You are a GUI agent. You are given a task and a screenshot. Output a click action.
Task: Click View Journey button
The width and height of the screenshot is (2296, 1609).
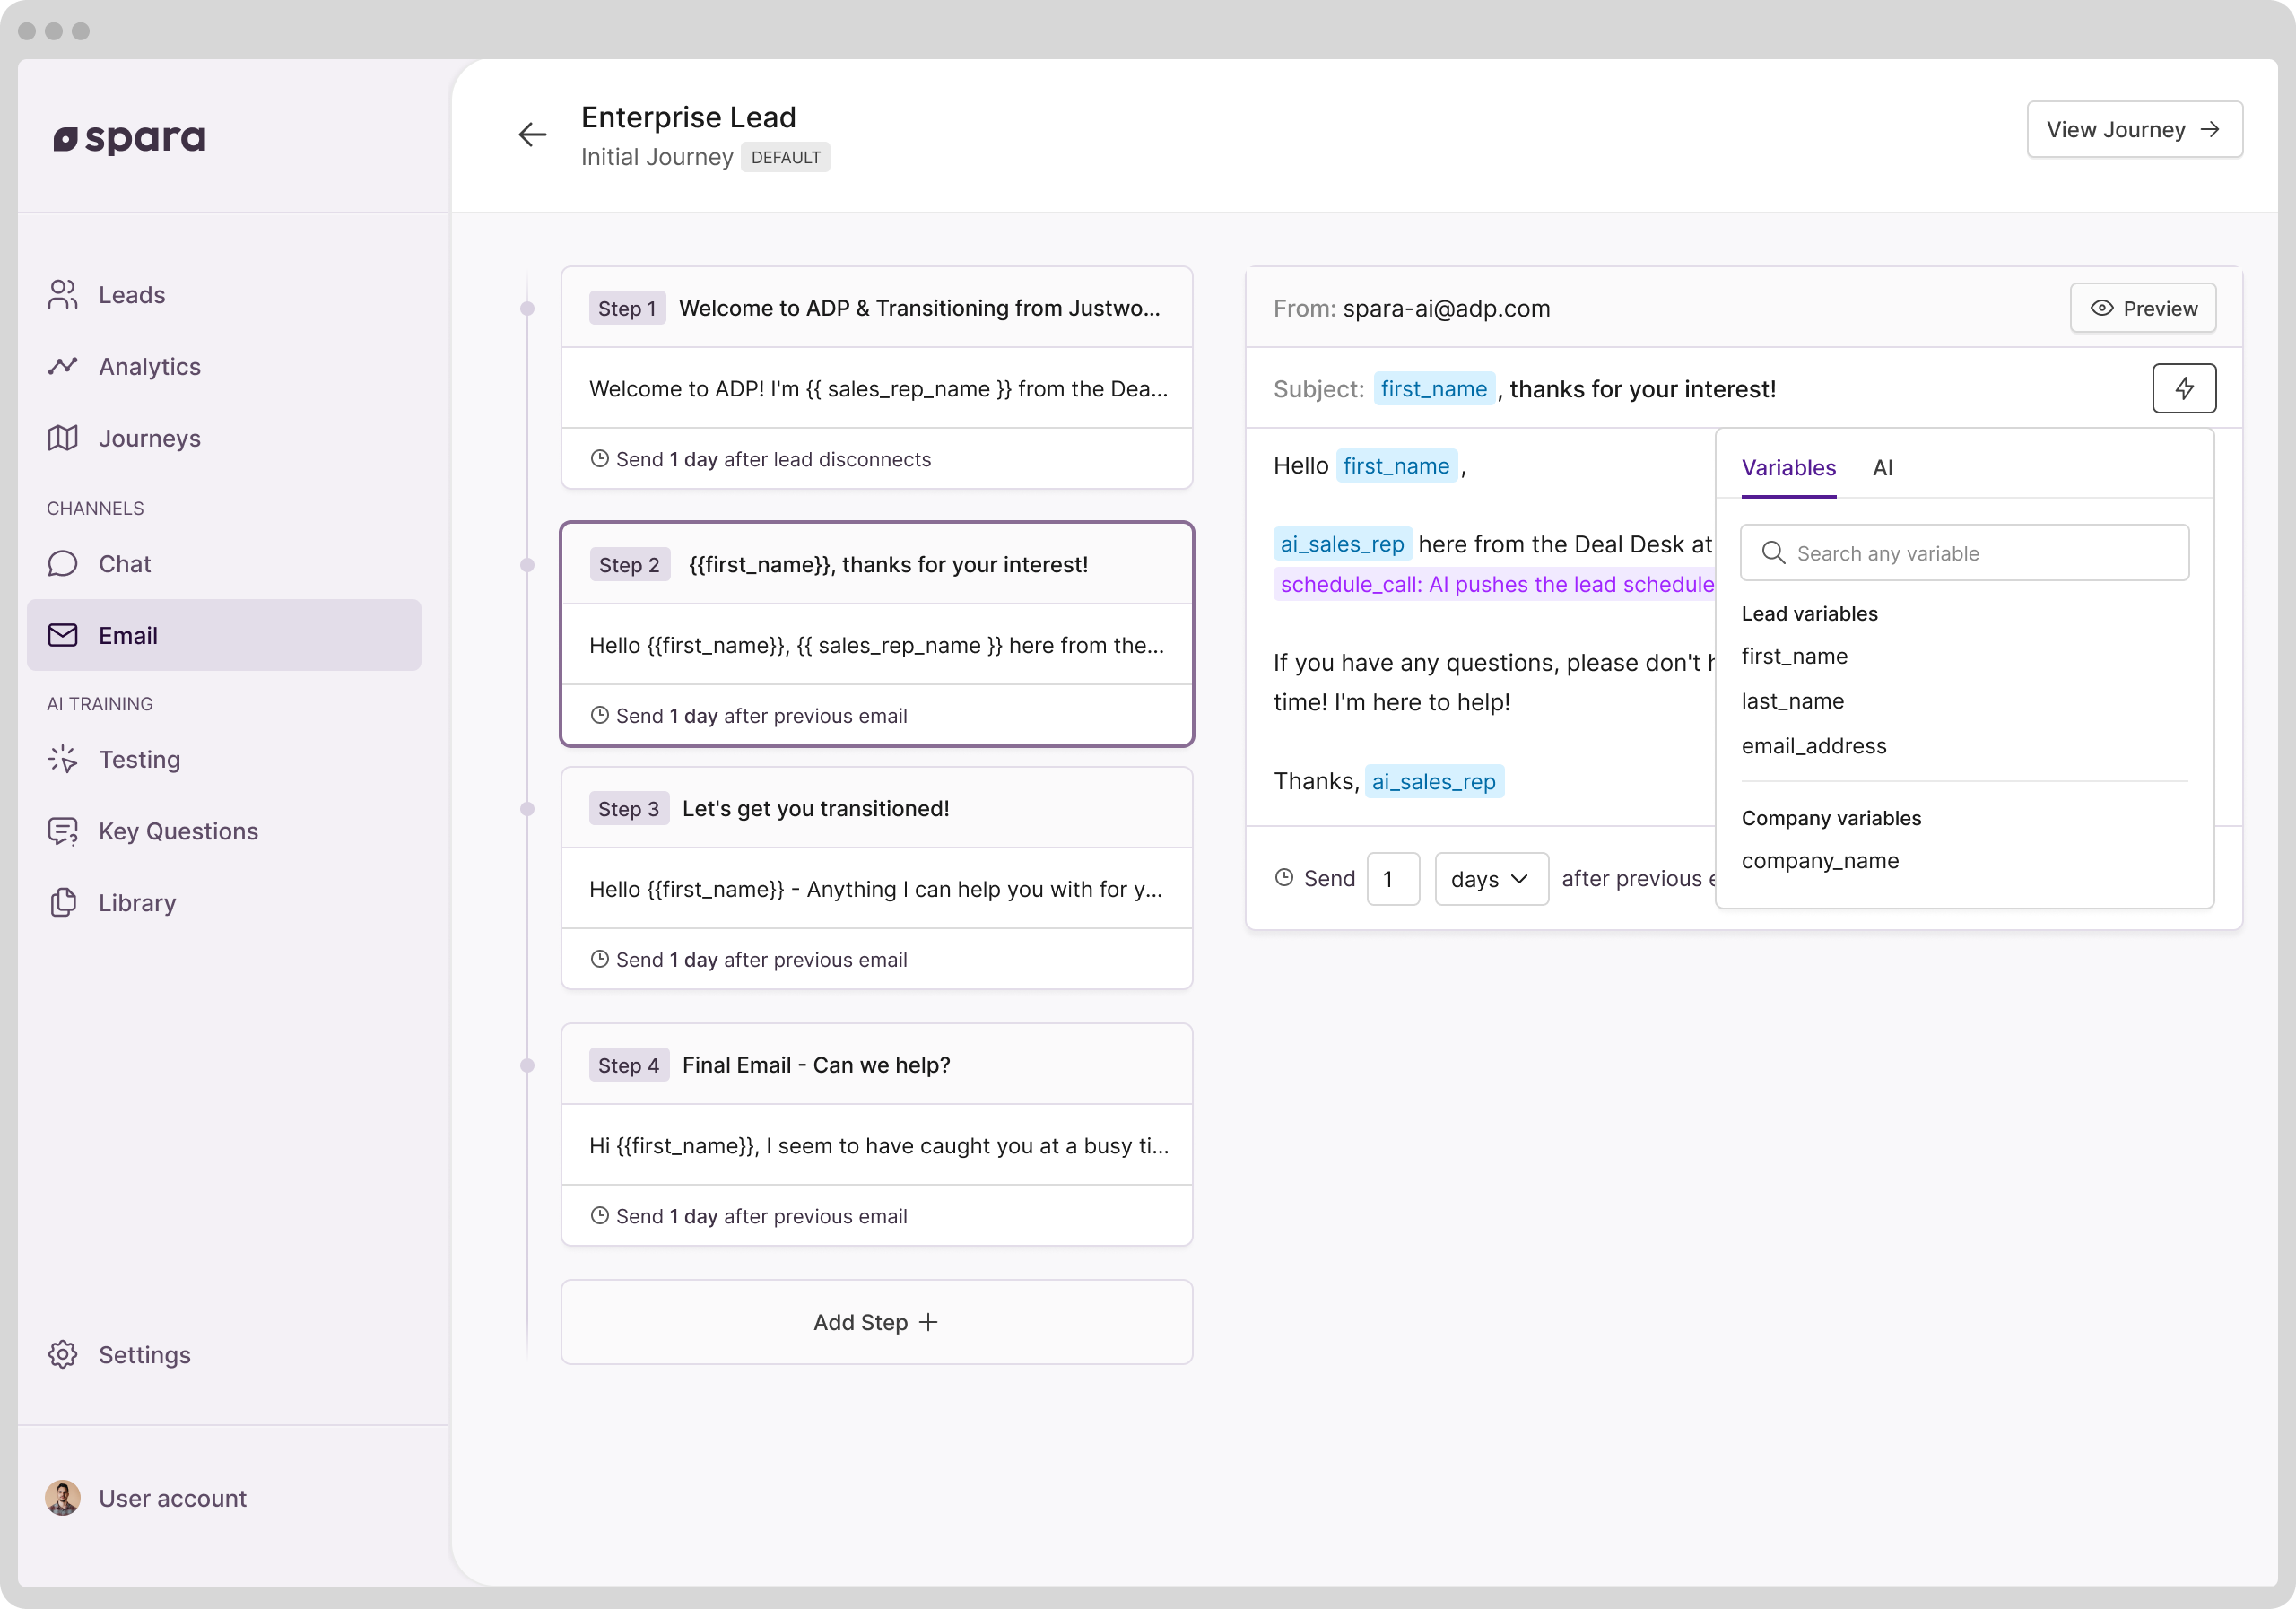click(2133, 129)
